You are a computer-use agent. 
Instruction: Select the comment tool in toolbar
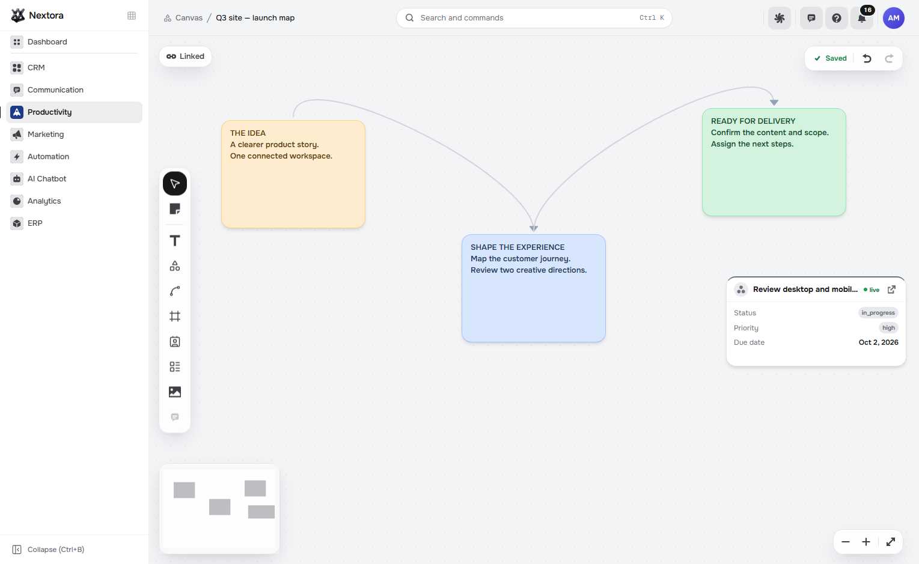[175, 417]
